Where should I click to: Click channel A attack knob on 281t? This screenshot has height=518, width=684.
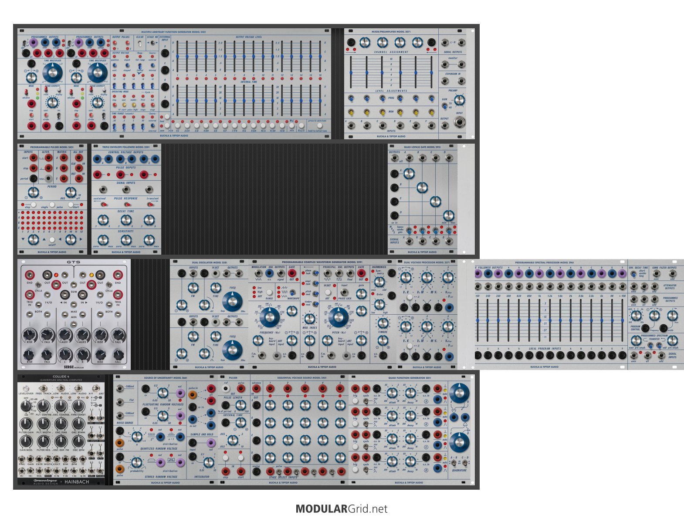tap(392, 392)
